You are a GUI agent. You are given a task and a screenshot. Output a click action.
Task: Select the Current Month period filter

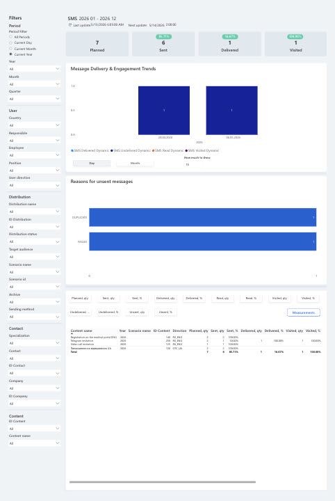click(10, 49)
